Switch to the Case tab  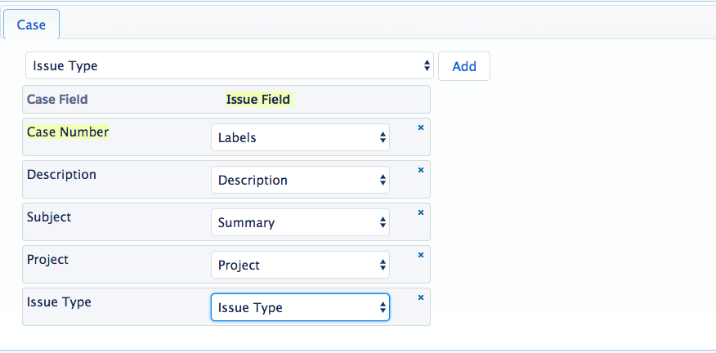coord(31,25)
